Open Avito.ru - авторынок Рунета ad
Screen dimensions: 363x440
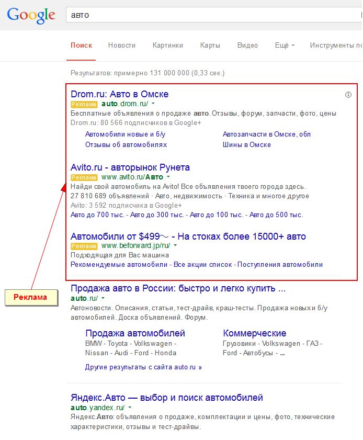click(x=130, y=167)
